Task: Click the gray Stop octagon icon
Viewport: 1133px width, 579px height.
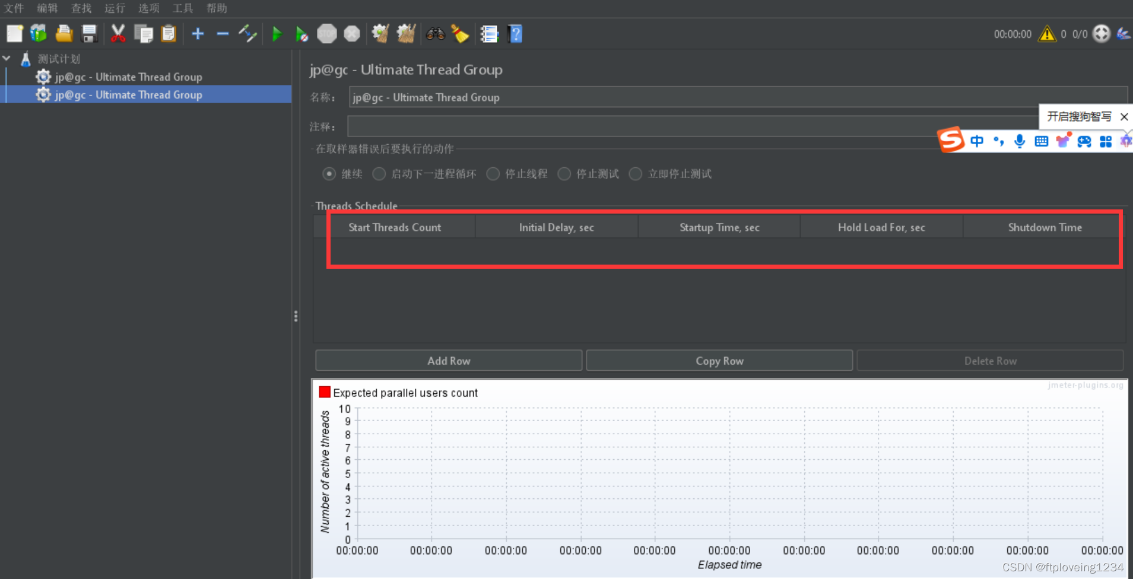Action: (x=326, y=34)
